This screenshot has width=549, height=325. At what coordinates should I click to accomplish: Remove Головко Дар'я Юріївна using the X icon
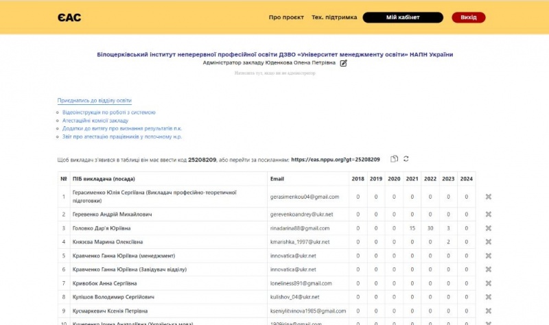tap(489, 228)
